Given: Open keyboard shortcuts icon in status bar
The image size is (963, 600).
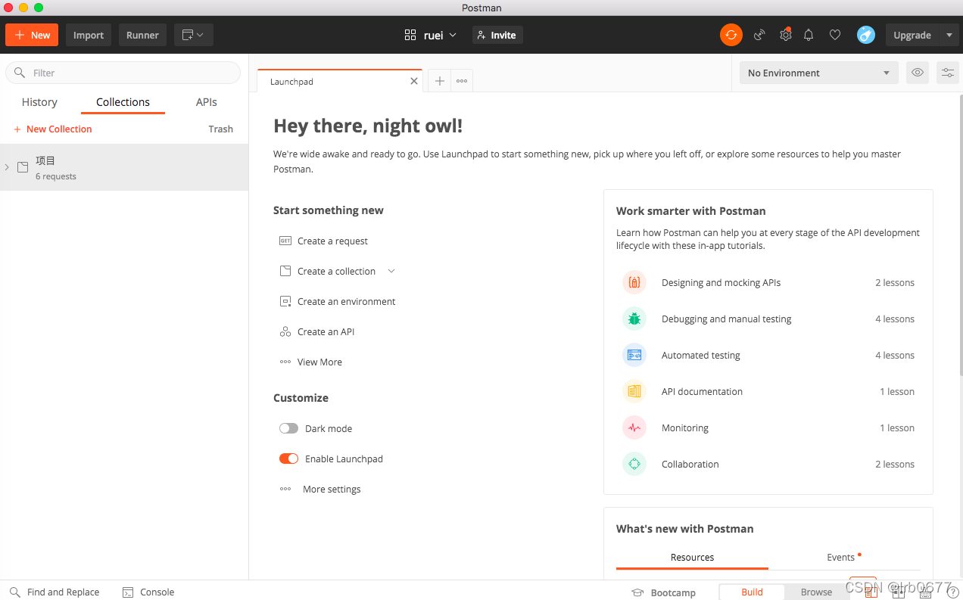Looking at the screenshot, I should [x=925, y=592].
